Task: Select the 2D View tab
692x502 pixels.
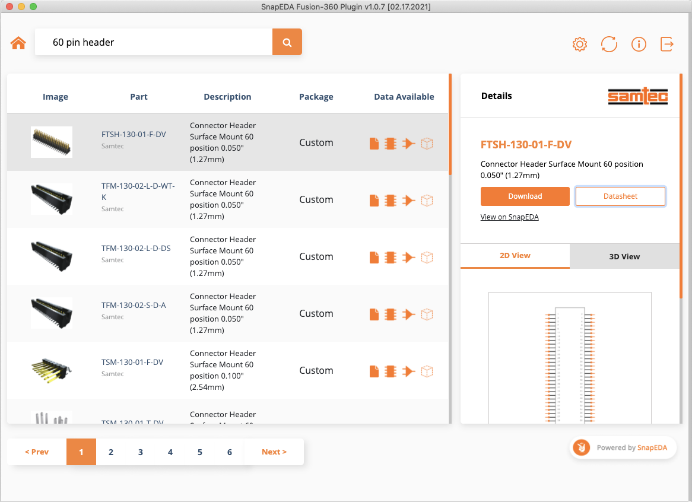Action: point(515,256)
